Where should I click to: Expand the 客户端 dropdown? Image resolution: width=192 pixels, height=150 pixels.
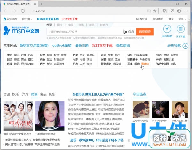[27, 19]
